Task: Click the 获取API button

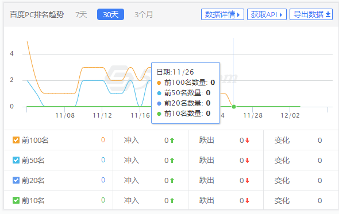Action: pos(267,14)
